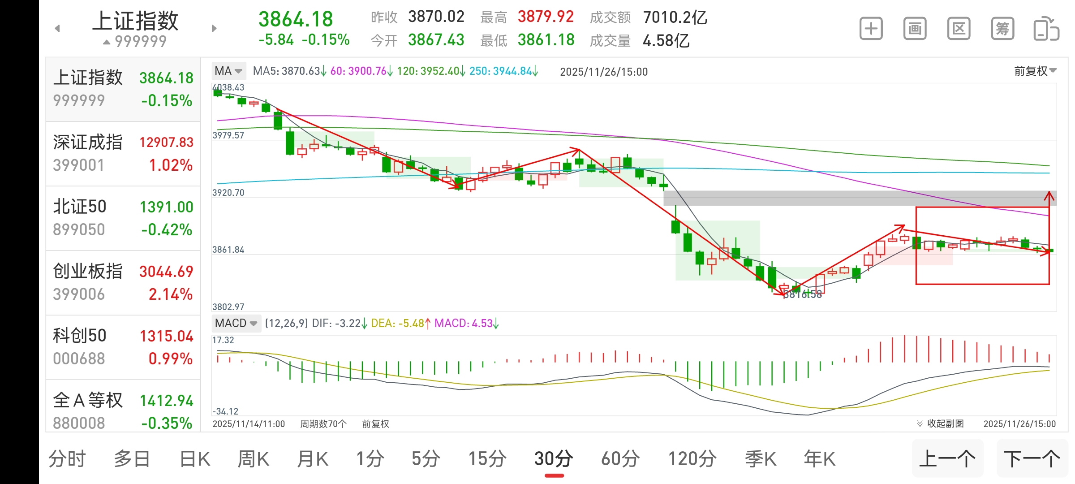Open the MACD indicator selector dropdown
The width and height of the screenshot is (1075, 484).
coord(254,323)
